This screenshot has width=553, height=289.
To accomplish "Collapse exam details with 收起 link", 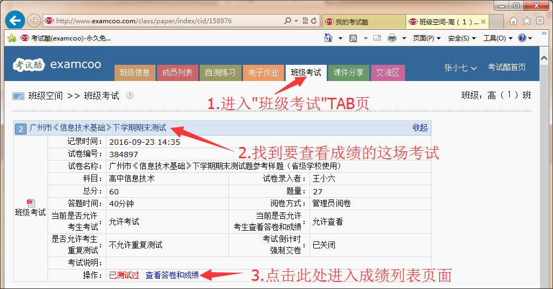I will [x=420, y=127].
